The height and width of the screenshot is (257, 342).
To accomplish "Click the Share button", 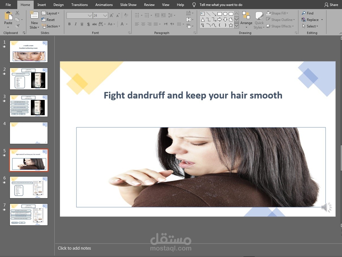I will [x=331, y=5].
